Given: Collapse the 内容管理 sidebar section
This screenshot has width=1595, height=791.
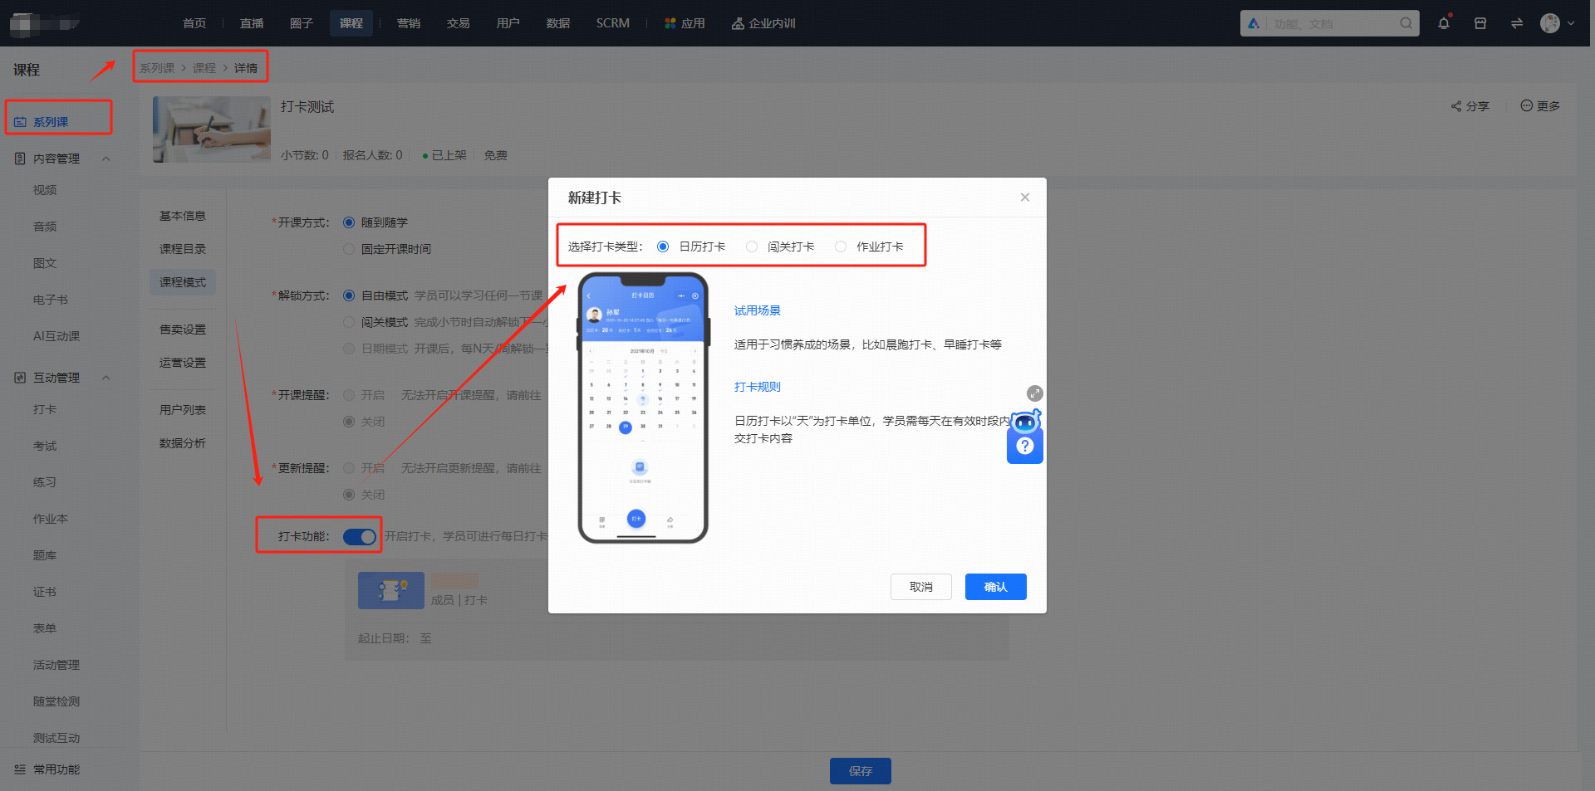Looking at the screenshot, I should [x=106, y=159].
